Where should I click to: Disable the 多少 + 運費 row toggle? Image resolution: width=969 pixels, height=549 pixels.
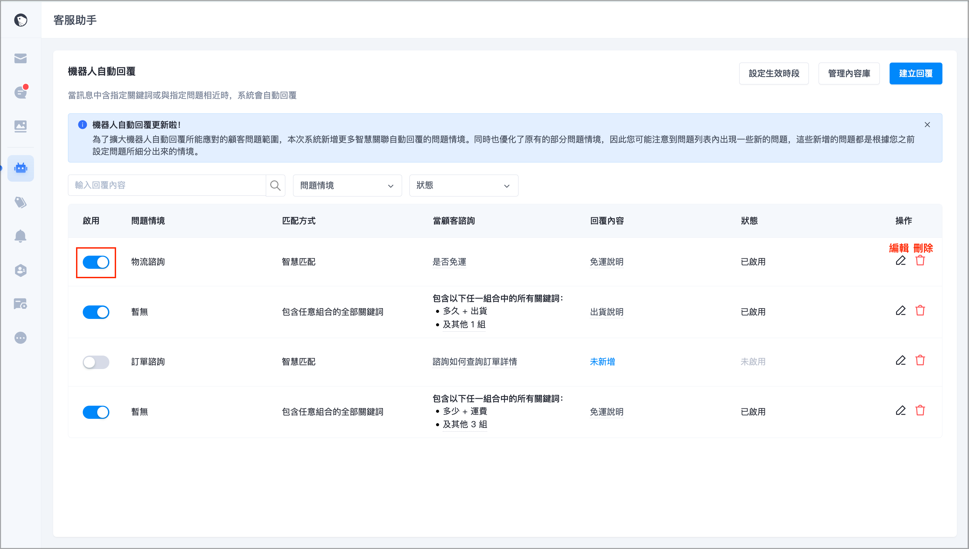pyautogui.click(x=96, y=412)
